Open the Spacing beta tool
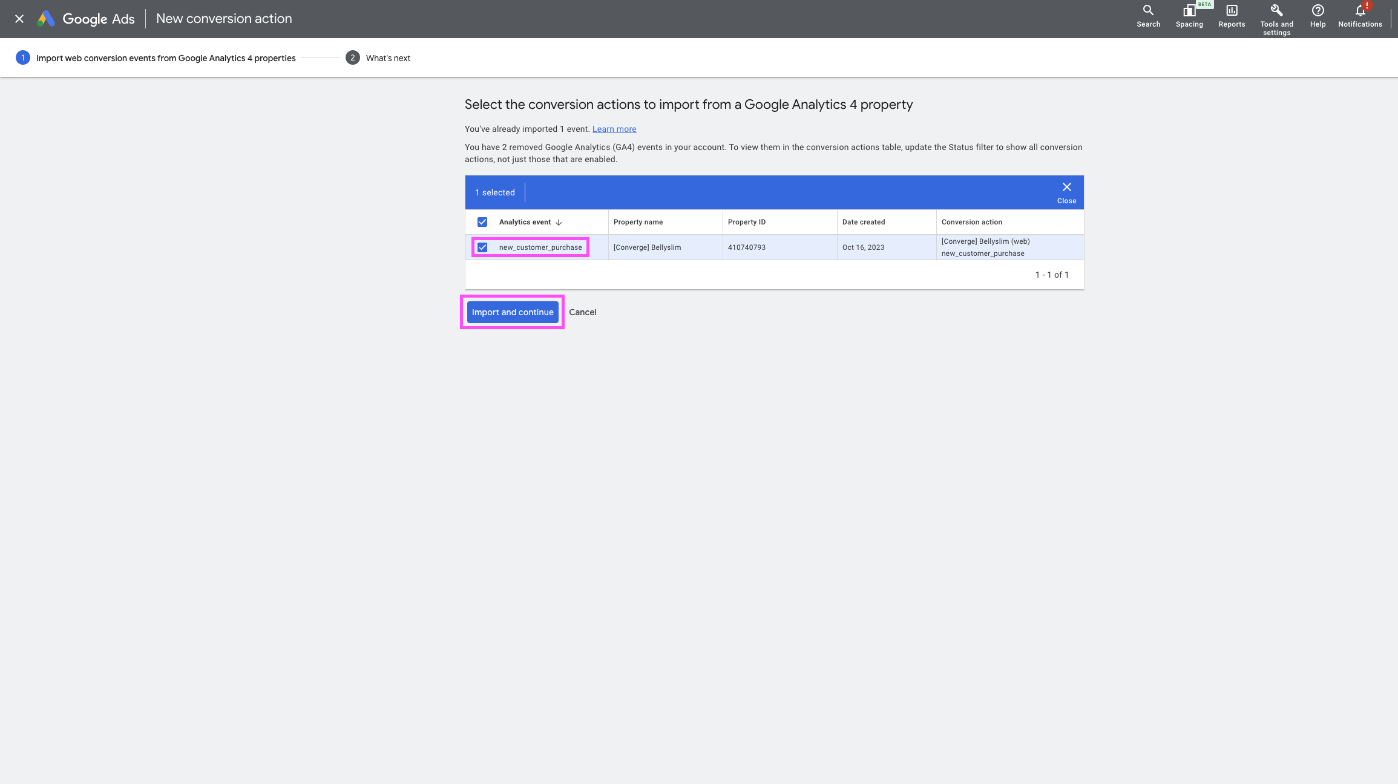This screenshot has width=1398, height=784. coord(1189,16)
